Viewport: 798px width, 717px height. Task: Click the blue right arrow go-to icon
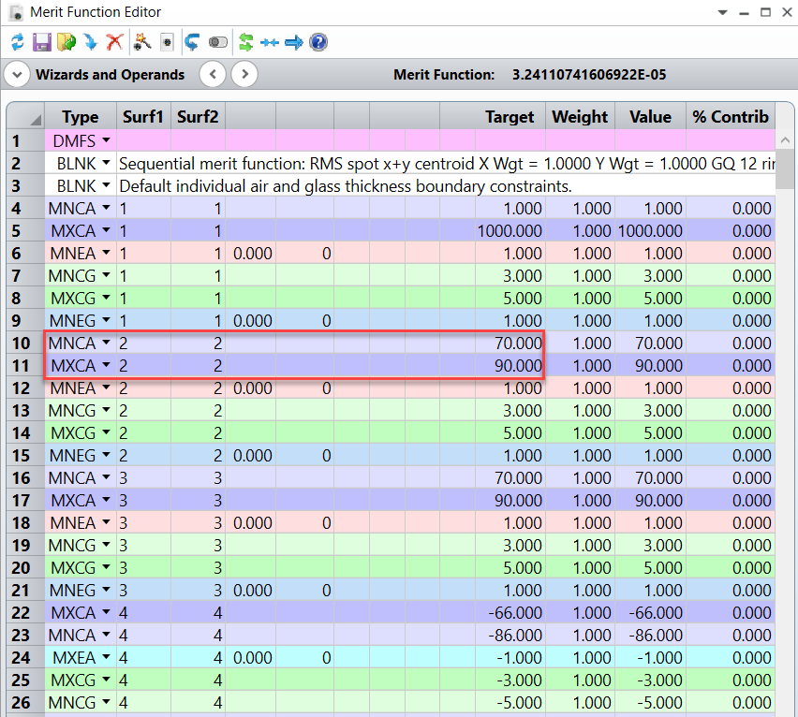pyautogui.click(x=294, y=42)
